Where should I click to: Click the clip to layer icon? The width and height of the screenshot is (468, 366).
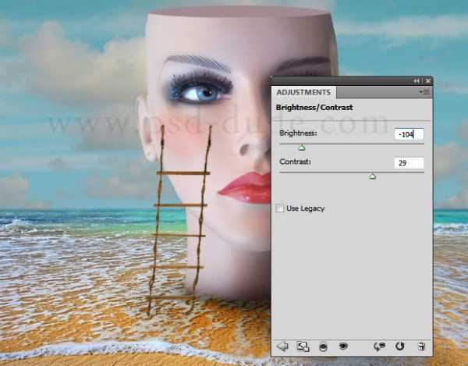pyautogui.click(x=323, y=346)
